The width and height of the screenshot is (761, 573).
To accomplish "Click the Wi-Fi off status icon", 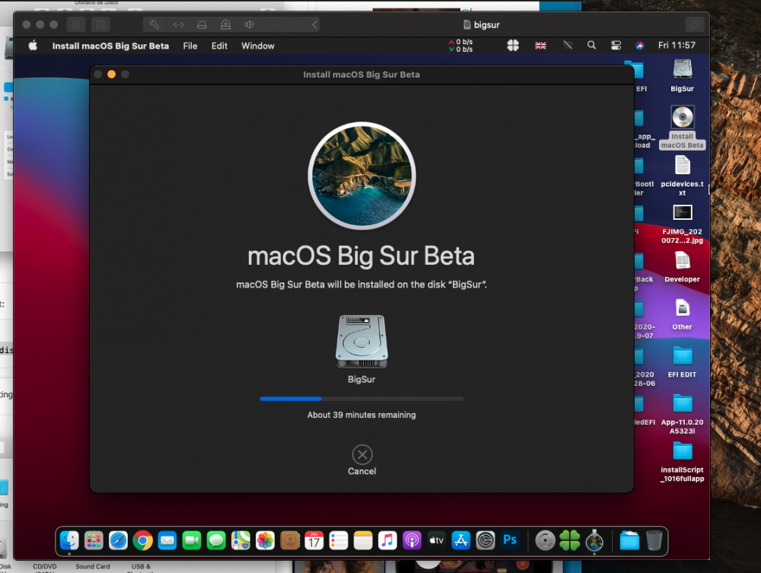I will 568,45.
